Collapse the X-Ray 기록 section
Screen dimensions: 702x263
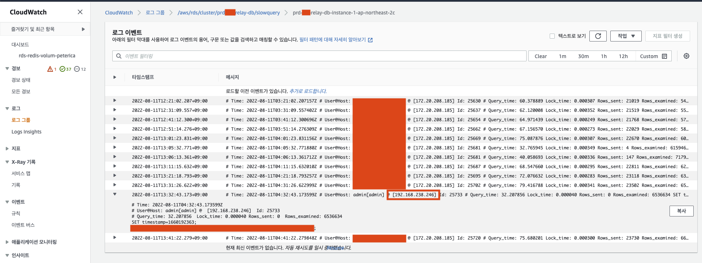point(7,162)
